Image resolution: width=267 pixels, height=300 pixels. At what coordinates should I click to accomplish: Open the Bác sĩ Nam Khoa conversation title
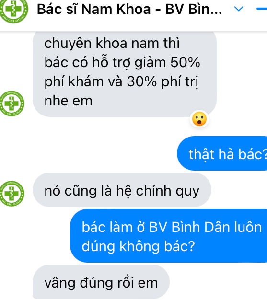(129, 9)
